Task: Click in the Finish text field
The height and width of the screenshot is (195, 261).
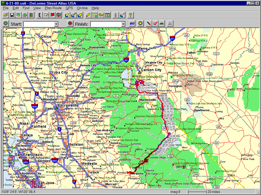Action: pyautogui.click(x=106, y=24)
